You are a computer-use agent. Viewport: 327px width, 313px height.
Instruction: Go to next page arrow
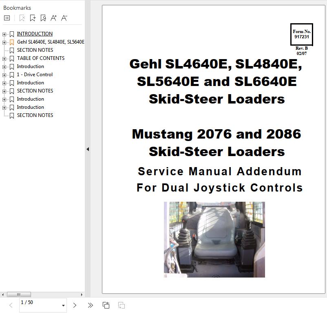75,306
